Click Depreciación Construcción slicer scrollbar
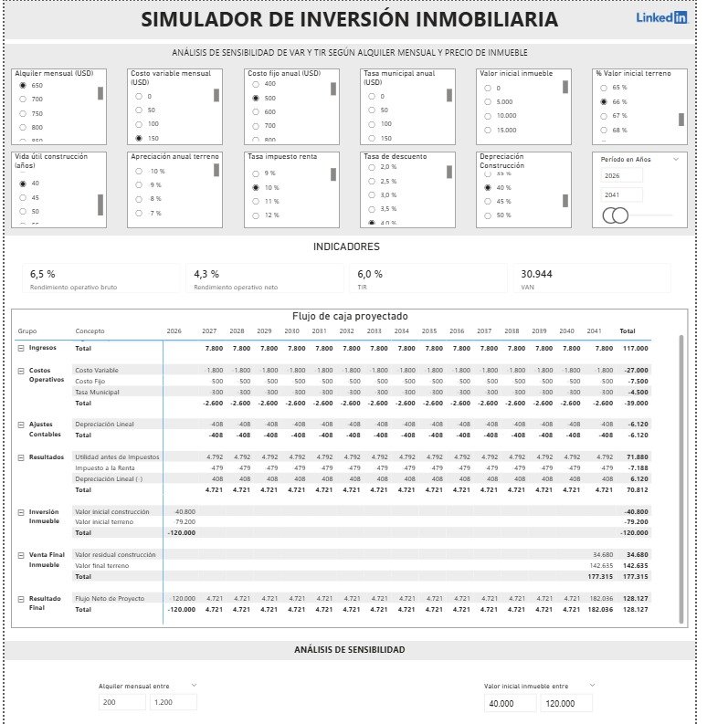Viewport: 707px width, 724px height. 565,200
